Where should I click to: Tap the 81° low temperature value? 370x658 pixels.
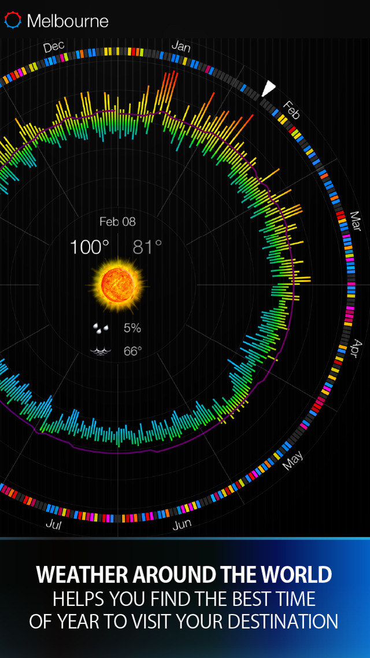click(147, 247)
